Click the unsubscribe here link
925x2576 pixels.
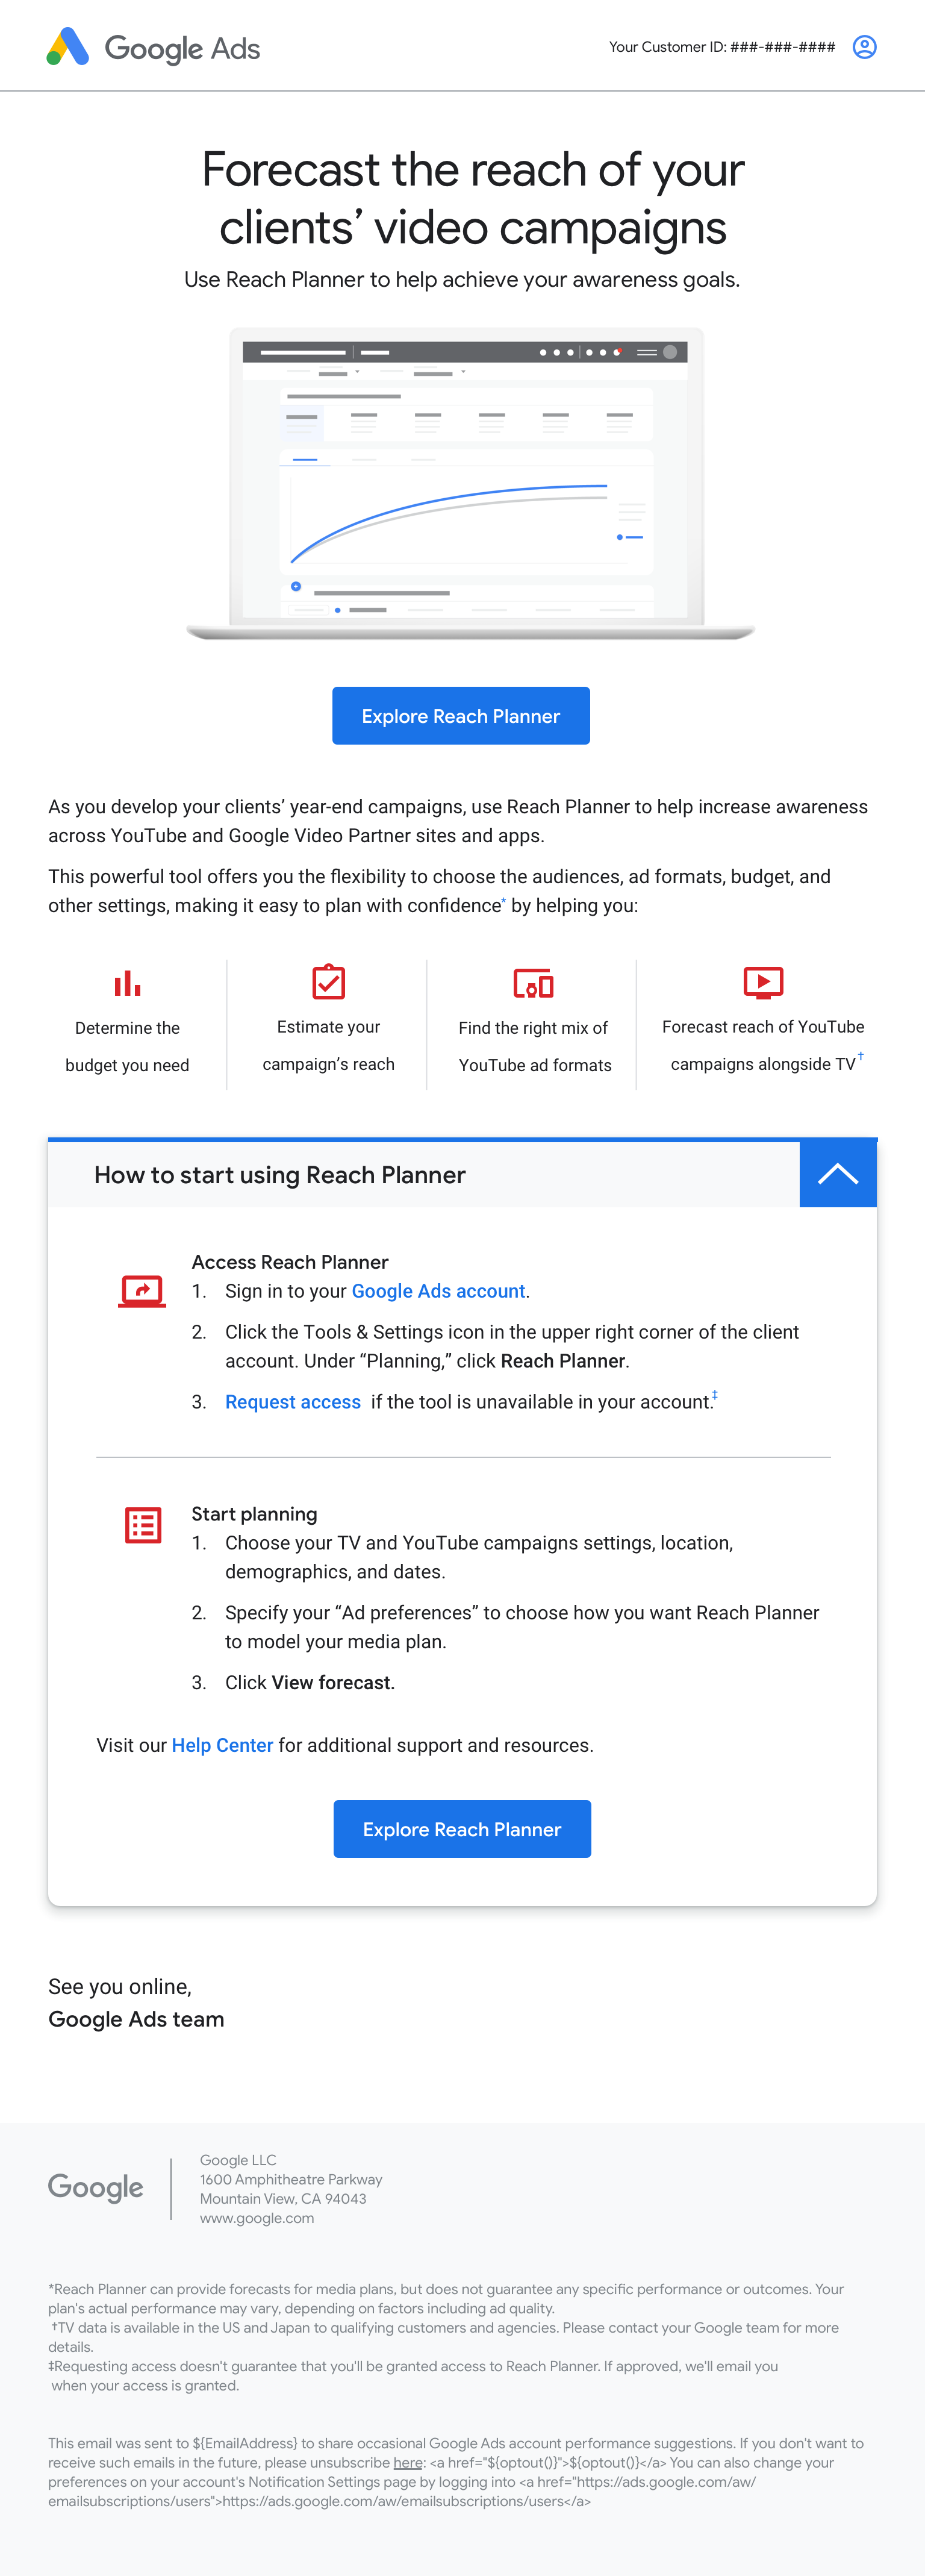(408, 2463)
